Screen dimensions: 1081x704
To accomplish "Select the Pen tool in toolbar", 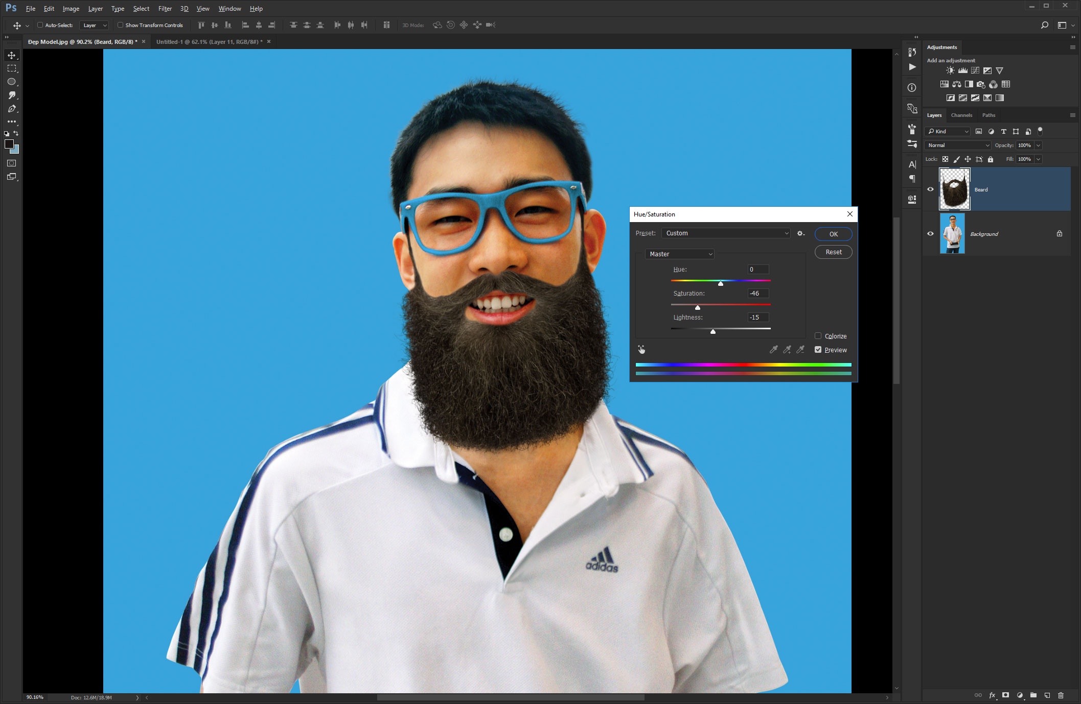I will point(12,109).
